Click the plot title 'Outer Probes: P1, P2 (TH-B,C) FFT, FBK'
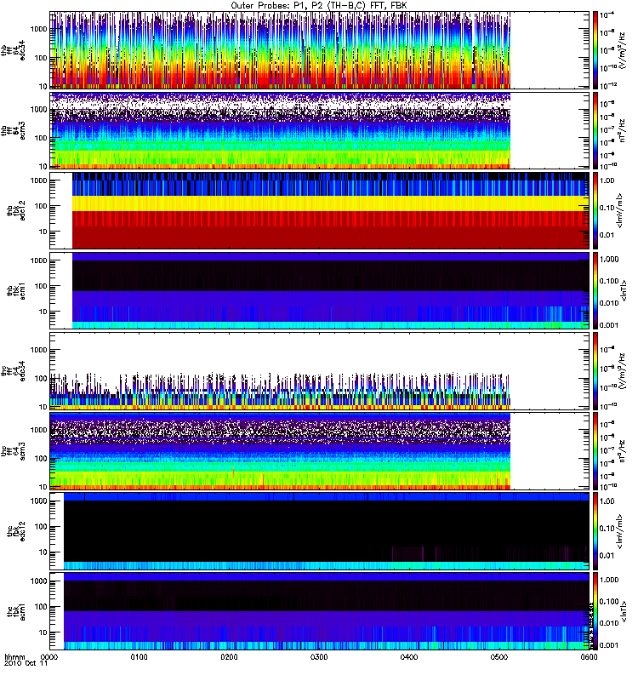 (318, 6)
